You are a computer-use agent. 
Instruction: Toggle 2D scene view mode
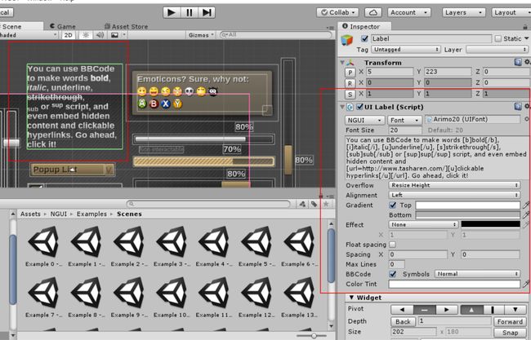(69, 35)
